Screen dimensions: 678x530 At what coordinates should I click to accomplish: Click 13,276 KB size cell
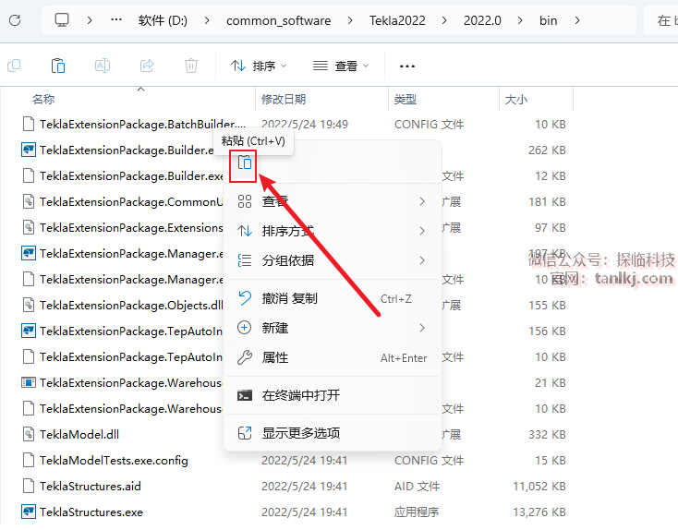(539, 512)
